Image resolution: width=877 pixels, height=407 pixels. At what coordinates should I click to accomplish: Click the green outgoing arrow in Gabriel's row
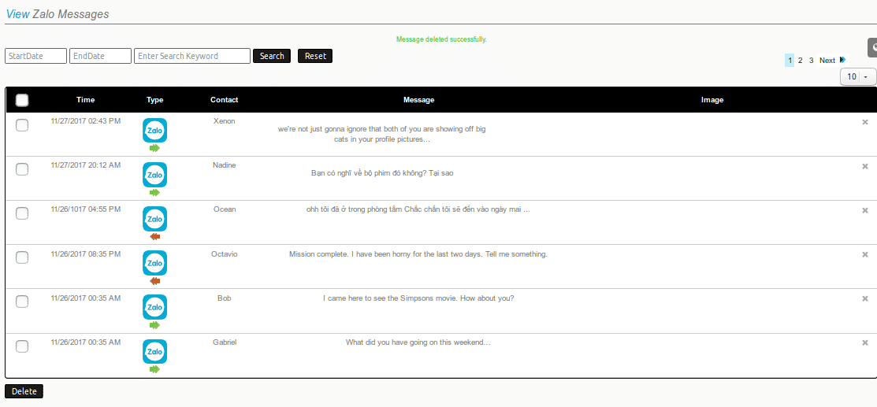155,369
